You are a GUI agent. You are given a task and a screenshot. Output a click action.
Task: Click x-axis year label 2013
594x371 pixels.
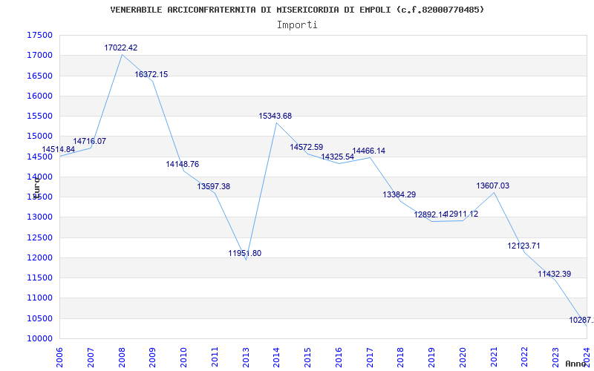coord(246,357)
